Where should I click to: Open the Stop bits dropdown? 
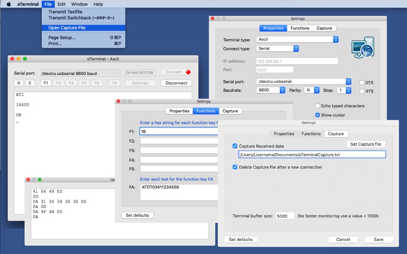tap(344, 90)
